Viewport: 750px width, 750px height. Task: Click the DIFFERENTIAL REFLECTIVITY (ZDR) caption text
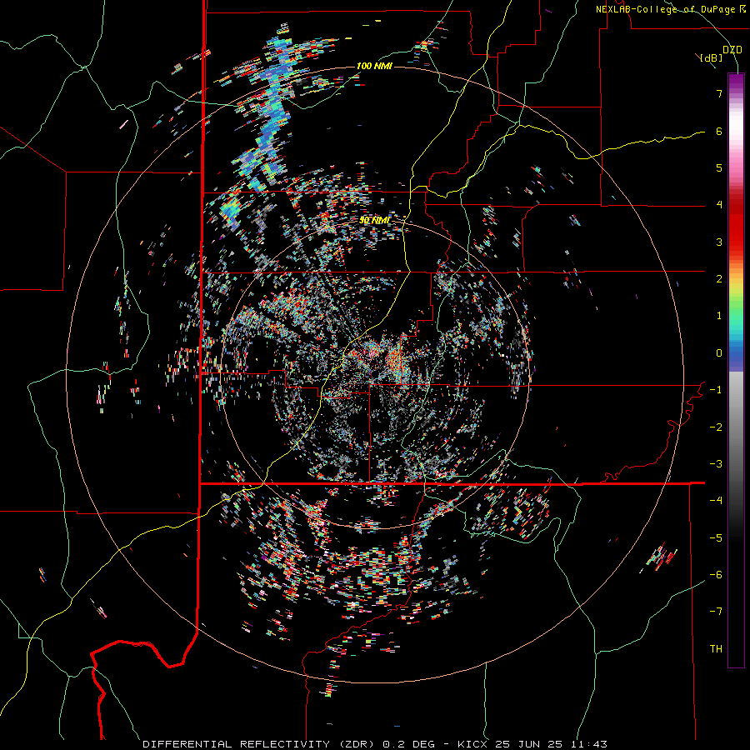click(260, 744)
